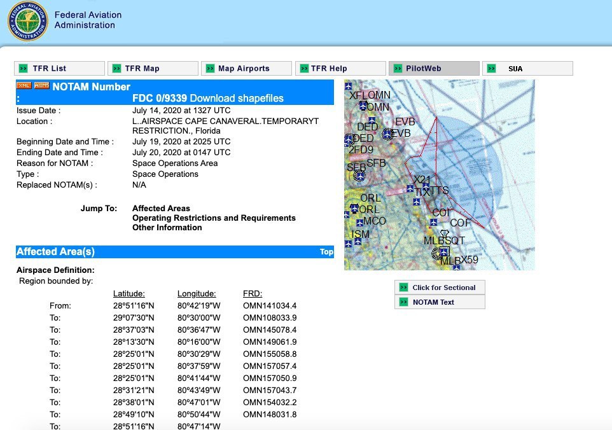Open the TFR Map tab
Image resolution: width=612 pixels, height=430 pixels.
[153, 68]
